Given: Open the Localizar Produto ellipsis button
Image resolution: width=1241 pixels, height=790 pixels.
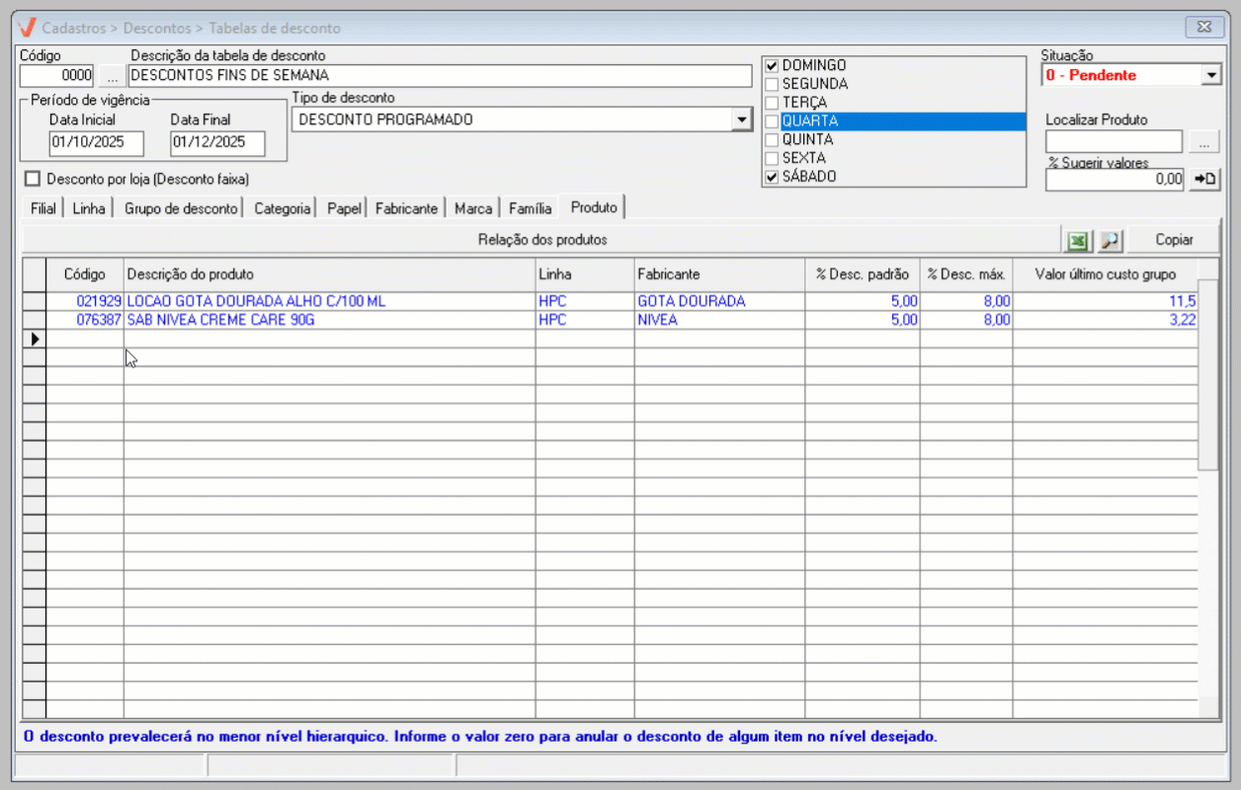Looking at the screenshot, I should coord(1203,142).
